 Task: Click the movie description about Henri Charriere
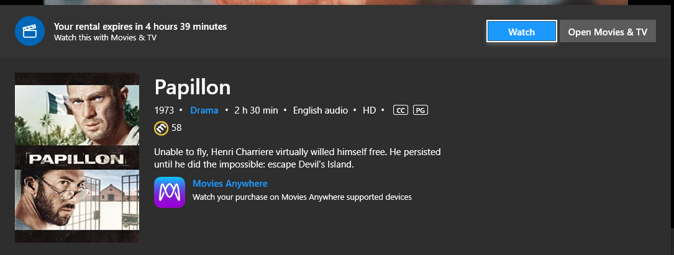click(297, 158)
